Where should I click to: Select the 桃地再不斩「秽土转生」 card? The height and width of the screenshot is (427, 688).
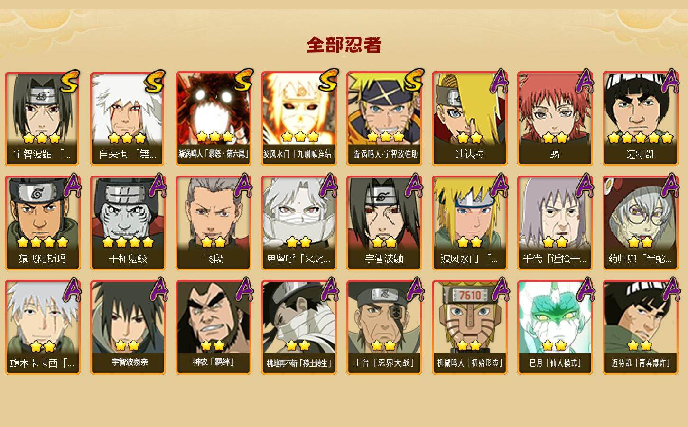pyautogui.click(x=298, y=327)
